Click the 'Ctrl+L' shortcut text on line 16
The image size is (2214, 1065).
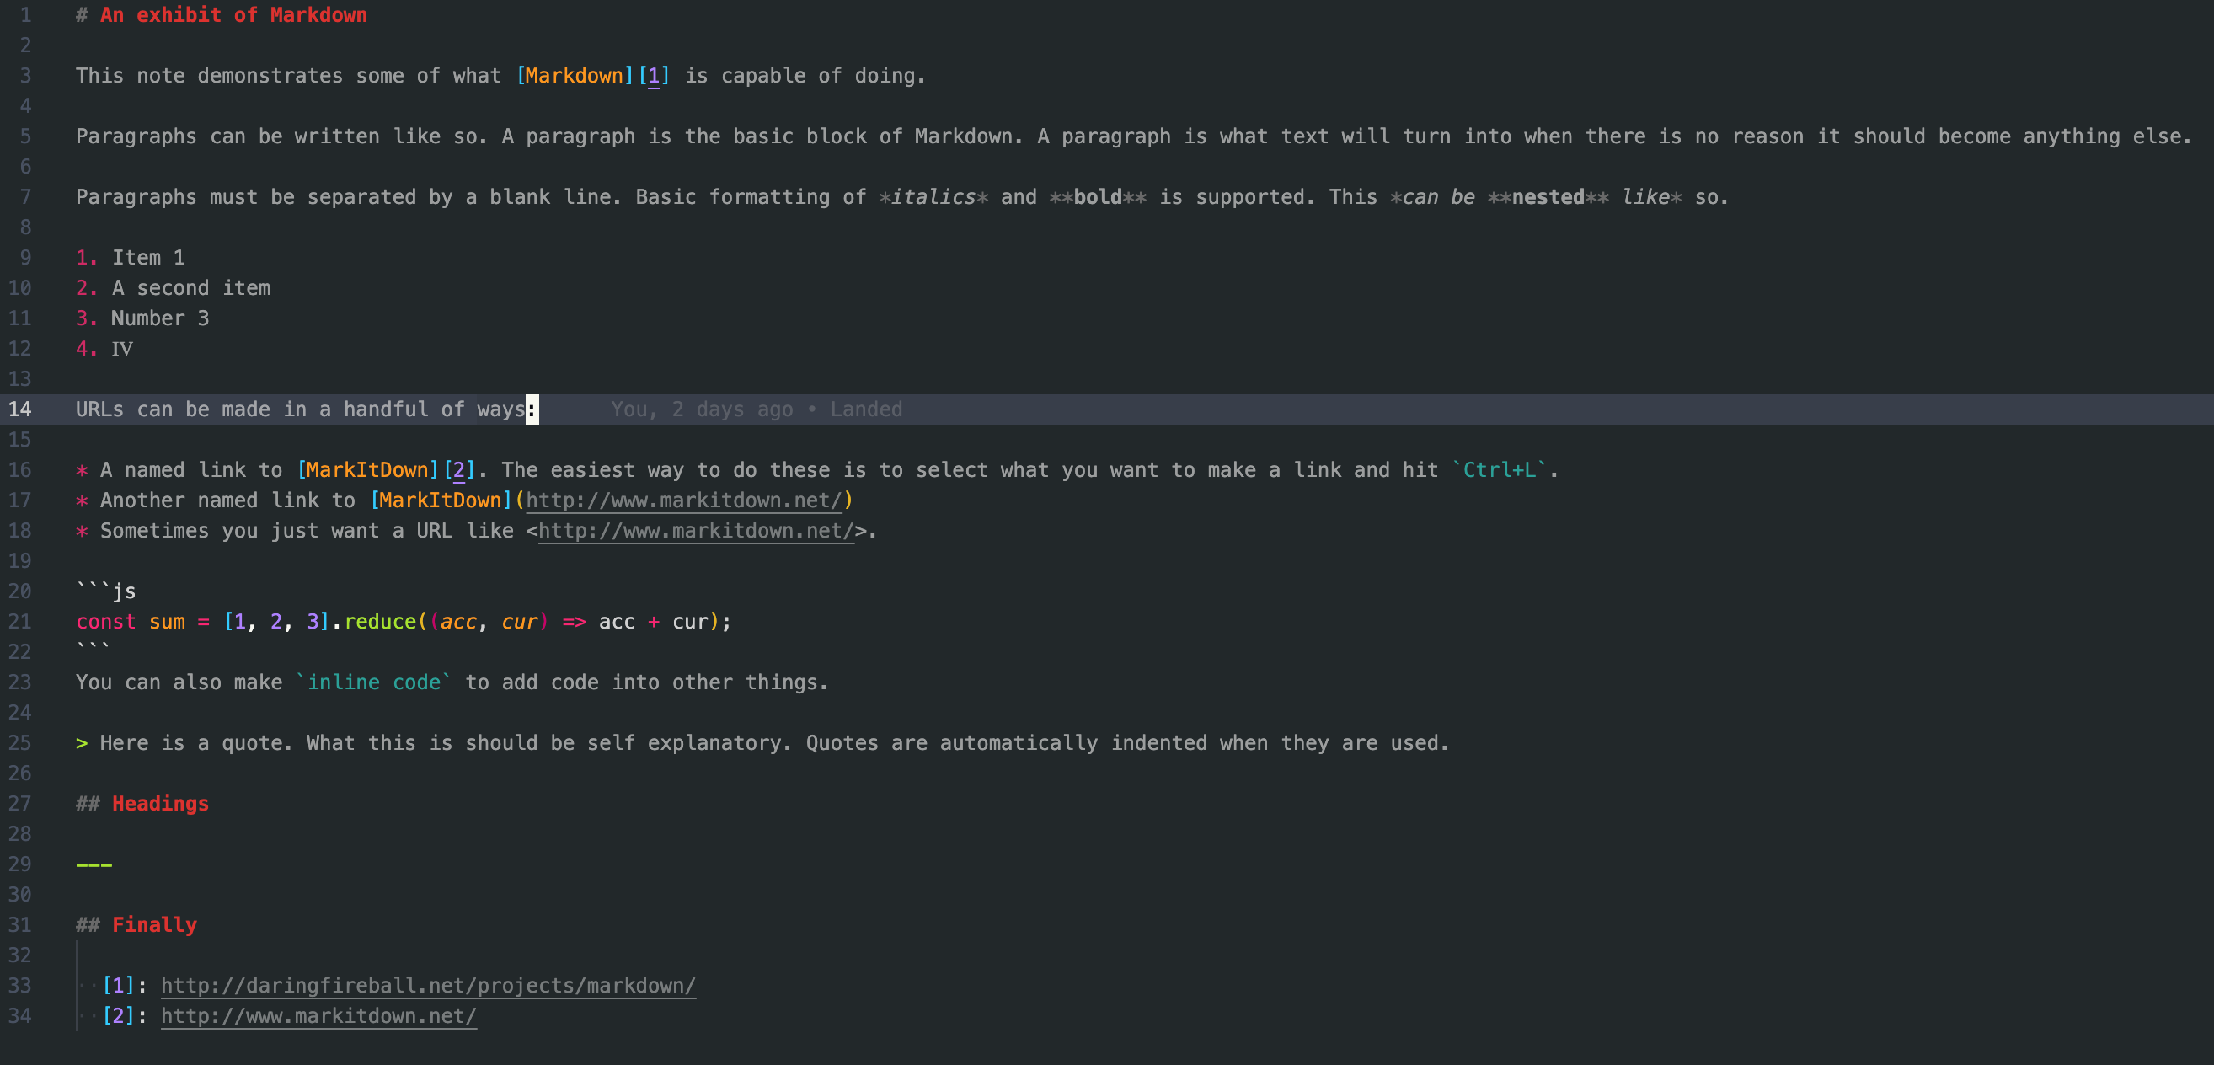pyautogui.click(x=1500, y=469)
